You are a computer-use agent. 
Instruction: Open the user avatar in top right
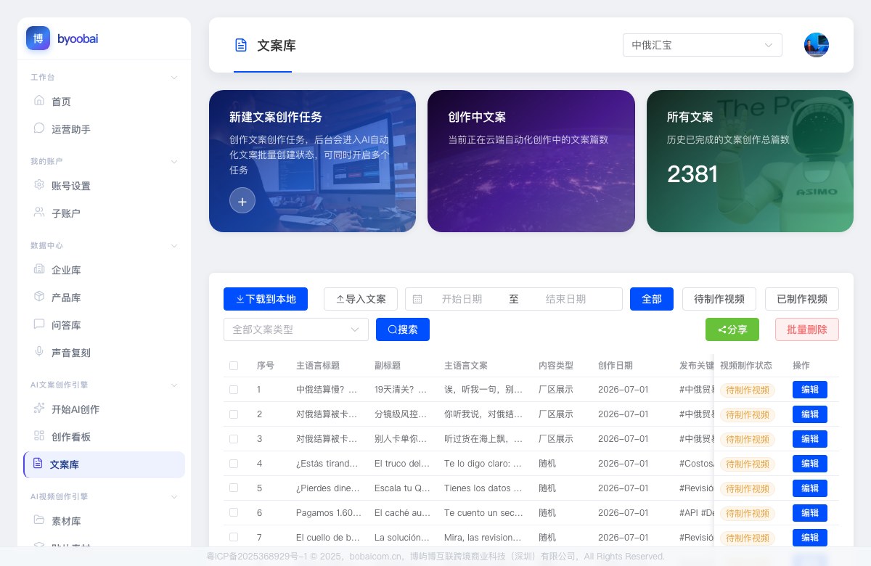[817, 45]
